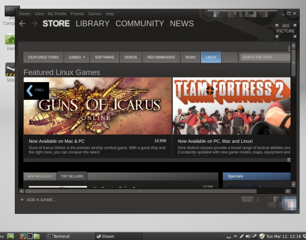Click the network connection tray icon
This screenshot has height=240, width=306.
(241, 236)
